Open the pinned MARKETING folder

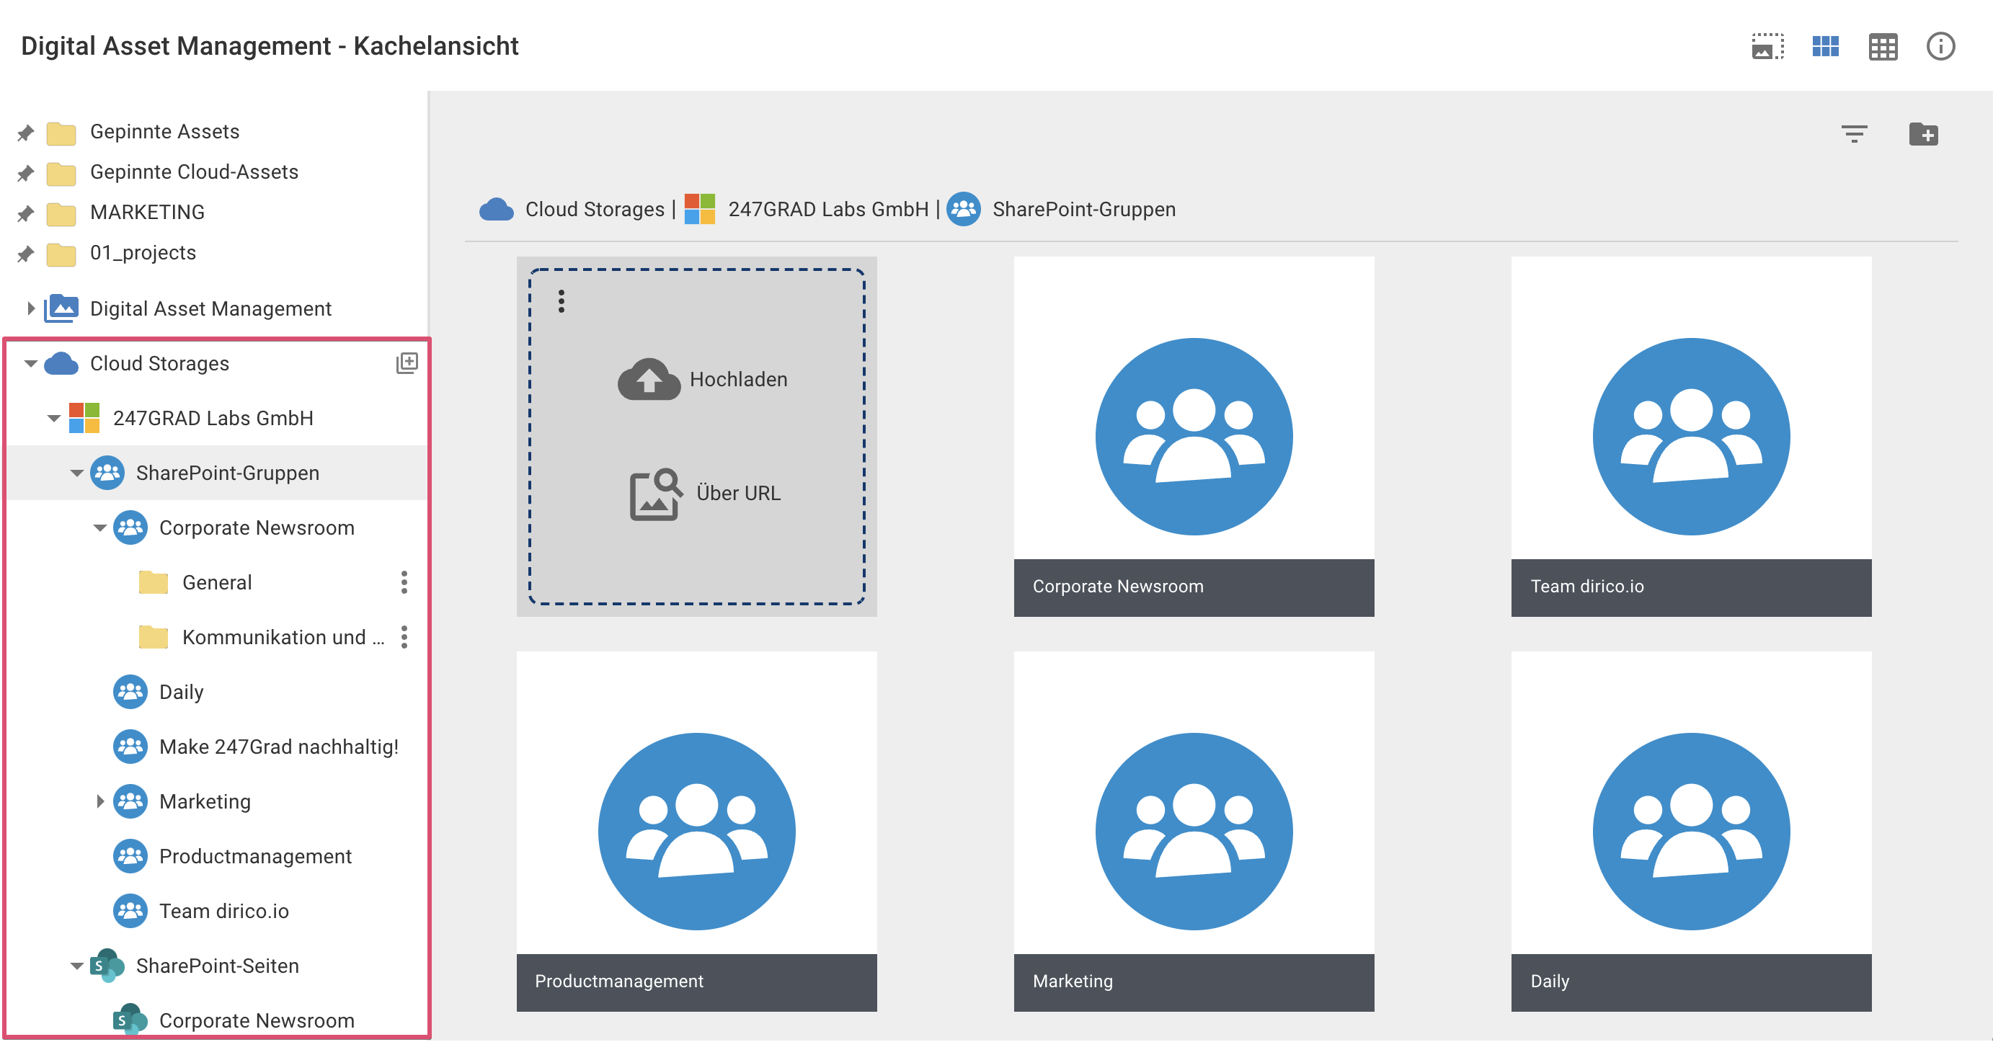pyautogui.click(x=148, y=212)
